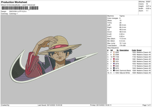The width and height of the screenshot is (152, 107).
Task: Select the purple swatch beside stitch count 2979
Action: (114, 64)
